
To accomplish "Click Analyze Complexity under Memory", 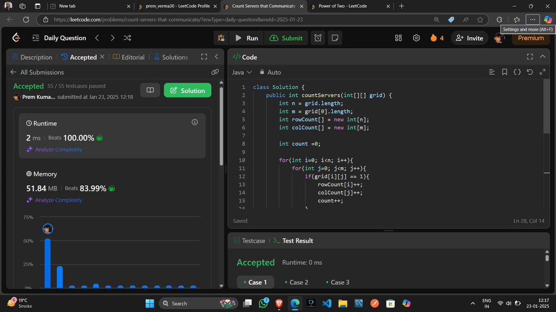I will (x=54, y=200).
